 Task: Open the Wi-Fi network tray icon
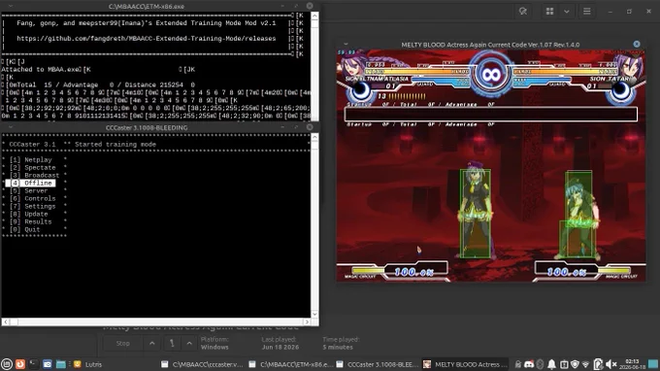pos(586,364)
